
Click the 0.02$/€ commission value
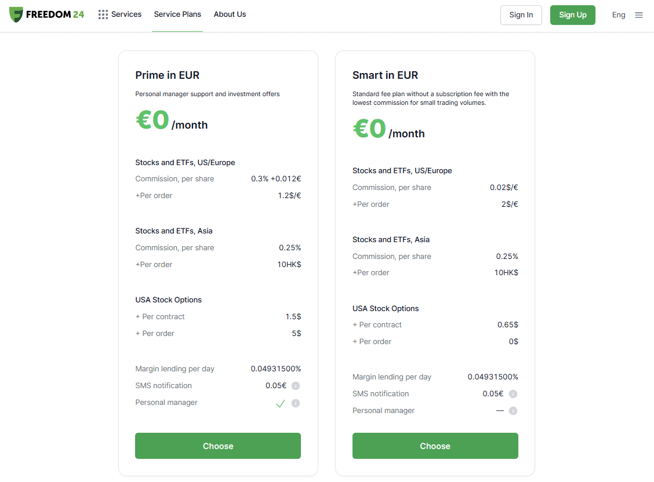tap(504, 188)
